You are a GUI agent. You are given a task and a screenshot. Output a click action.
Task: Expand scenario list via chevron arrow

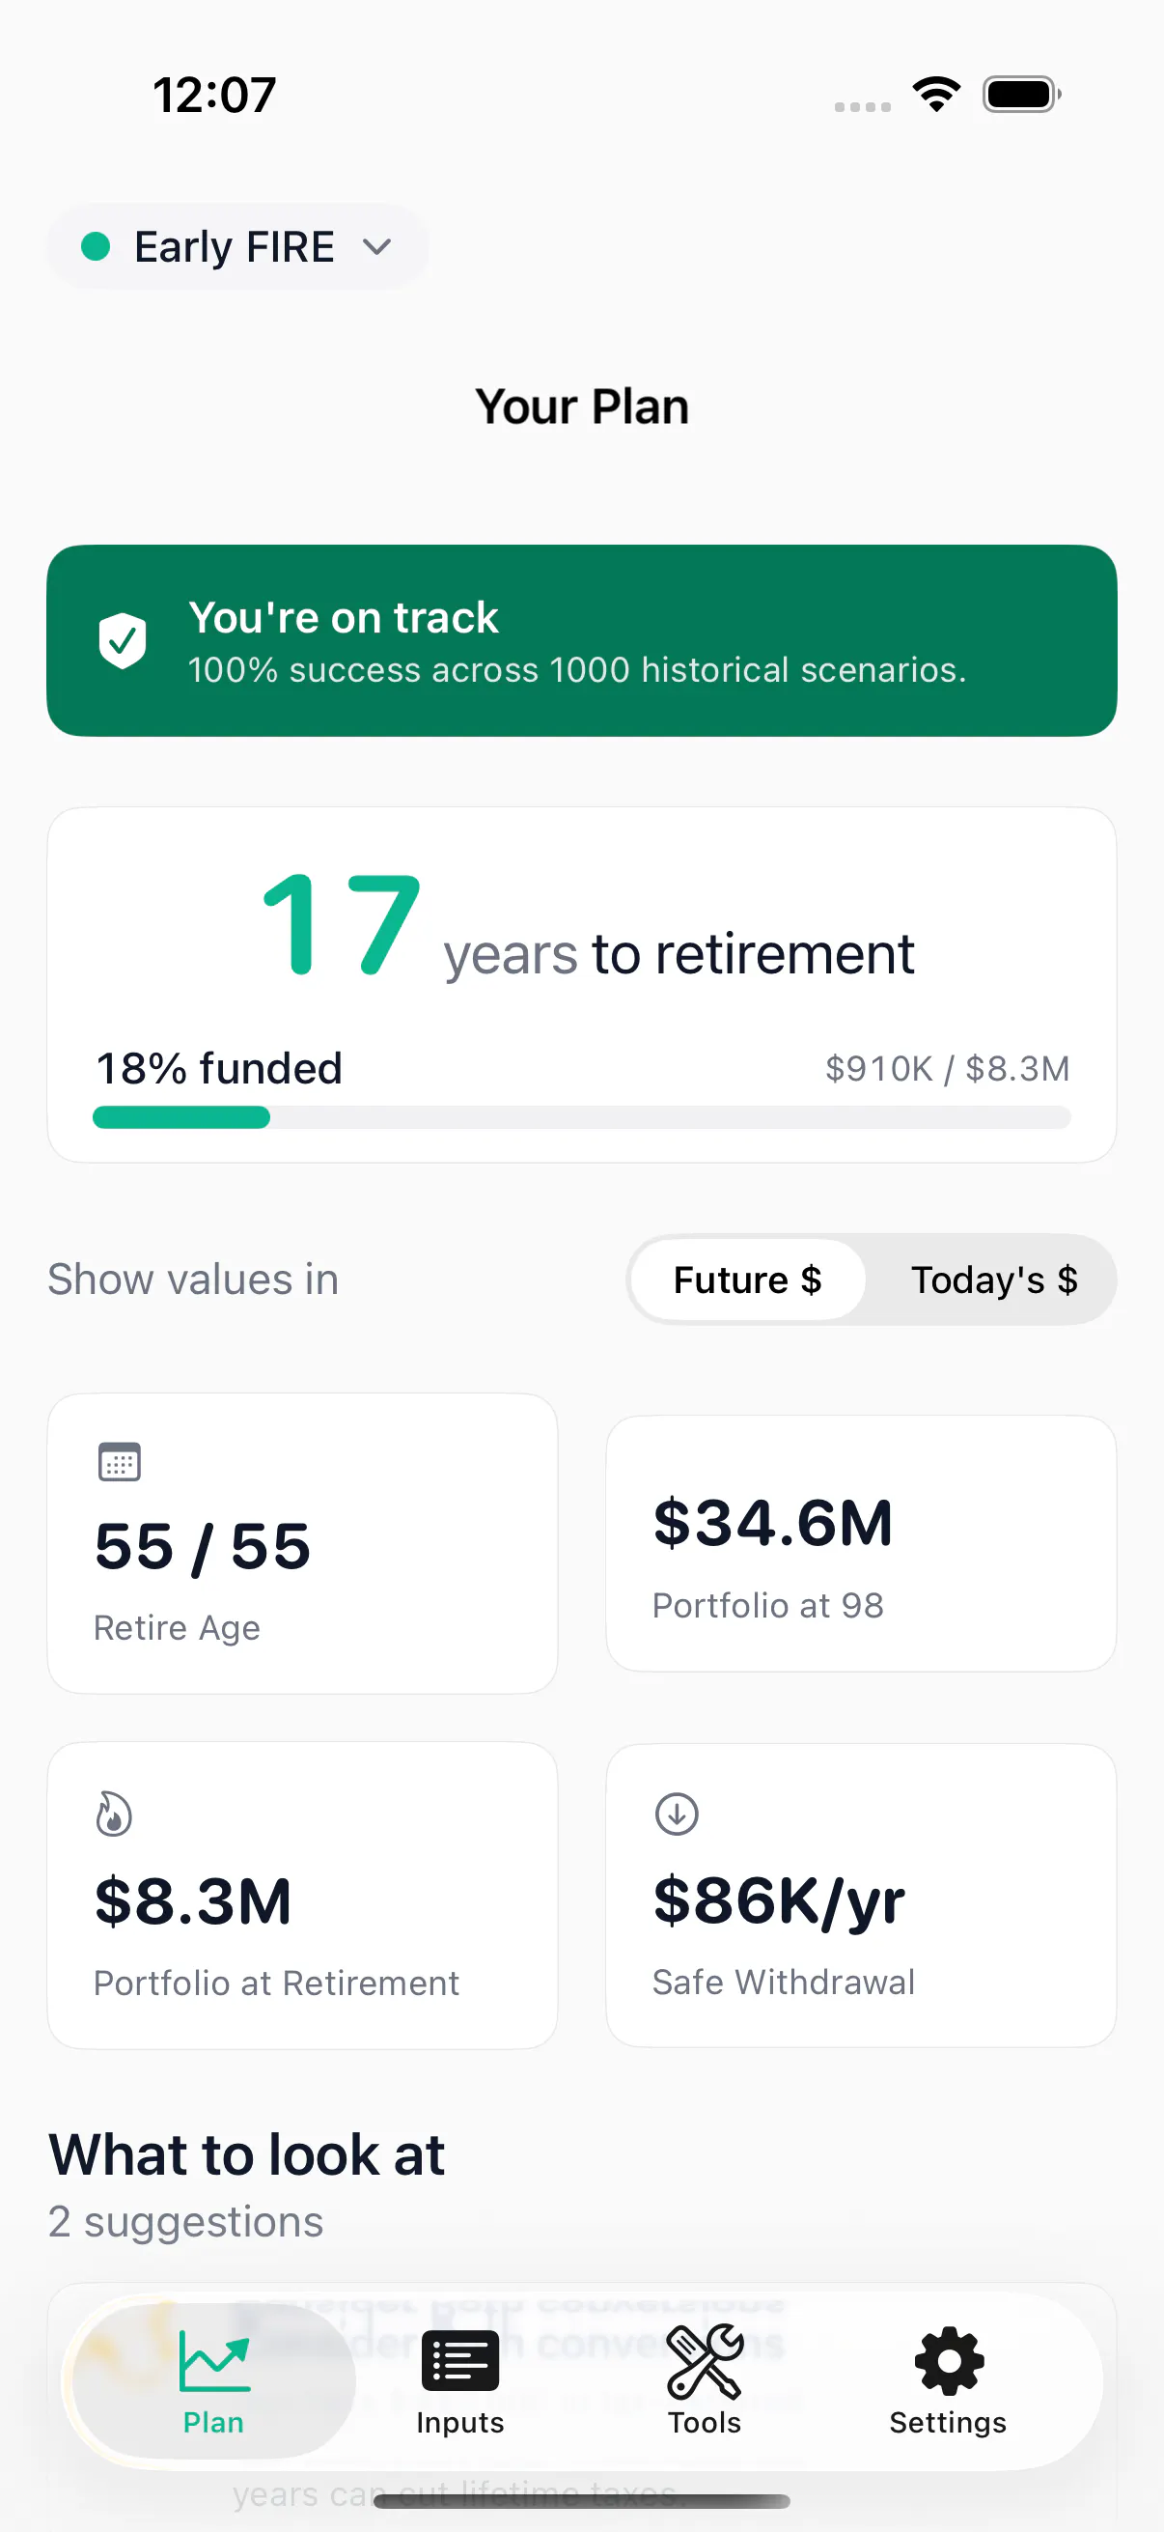[377, 246]
